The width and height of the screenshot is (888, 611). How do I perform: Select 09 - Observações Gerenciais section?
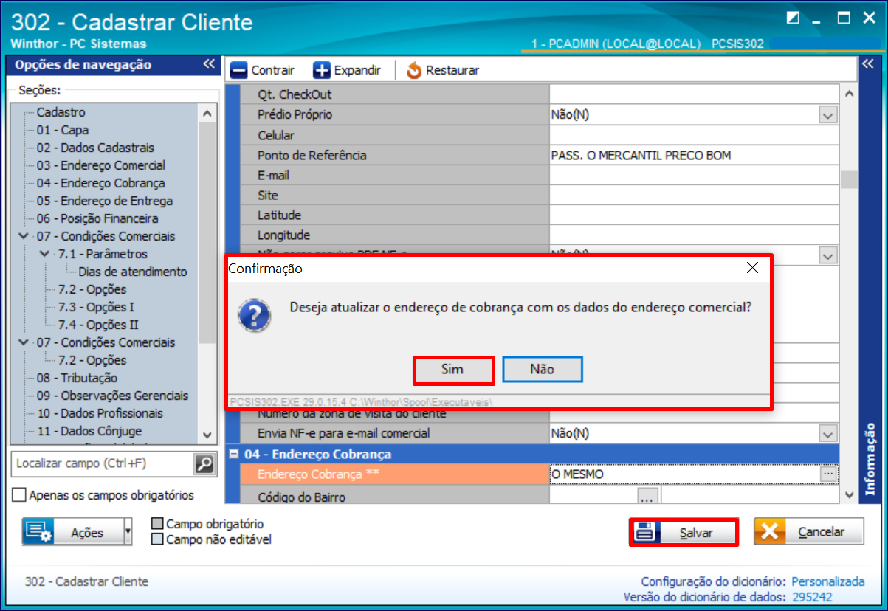112,396
